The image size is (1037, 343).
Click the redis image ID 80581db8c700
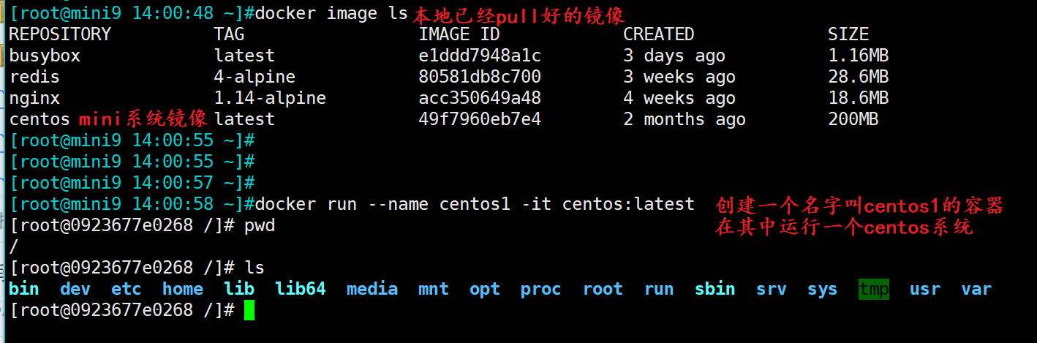(x=480, y=77)
